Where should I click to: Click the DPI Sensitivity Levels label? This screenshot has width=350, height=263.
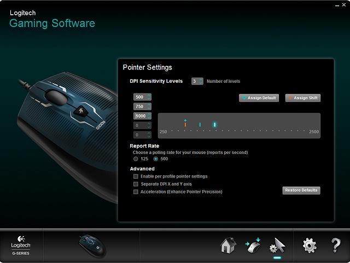[x=156, y=81]
